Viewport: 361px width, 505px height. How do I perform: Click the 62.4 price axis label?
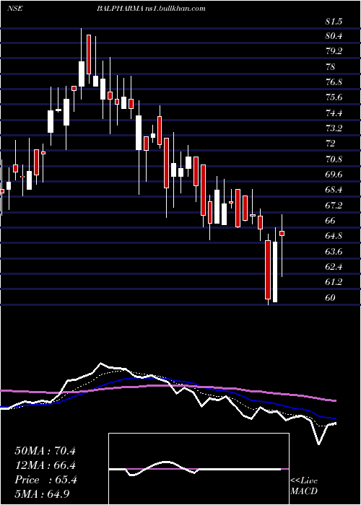(x=334, y=267)
